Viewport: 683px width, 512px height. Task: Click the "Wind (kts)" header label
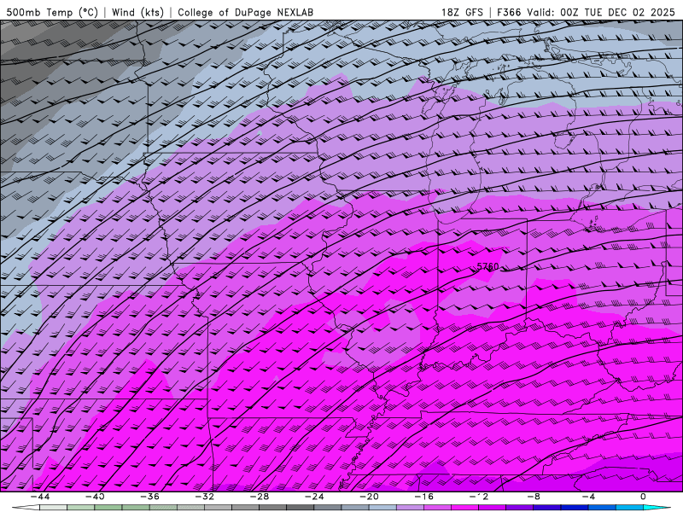point(137,12)
